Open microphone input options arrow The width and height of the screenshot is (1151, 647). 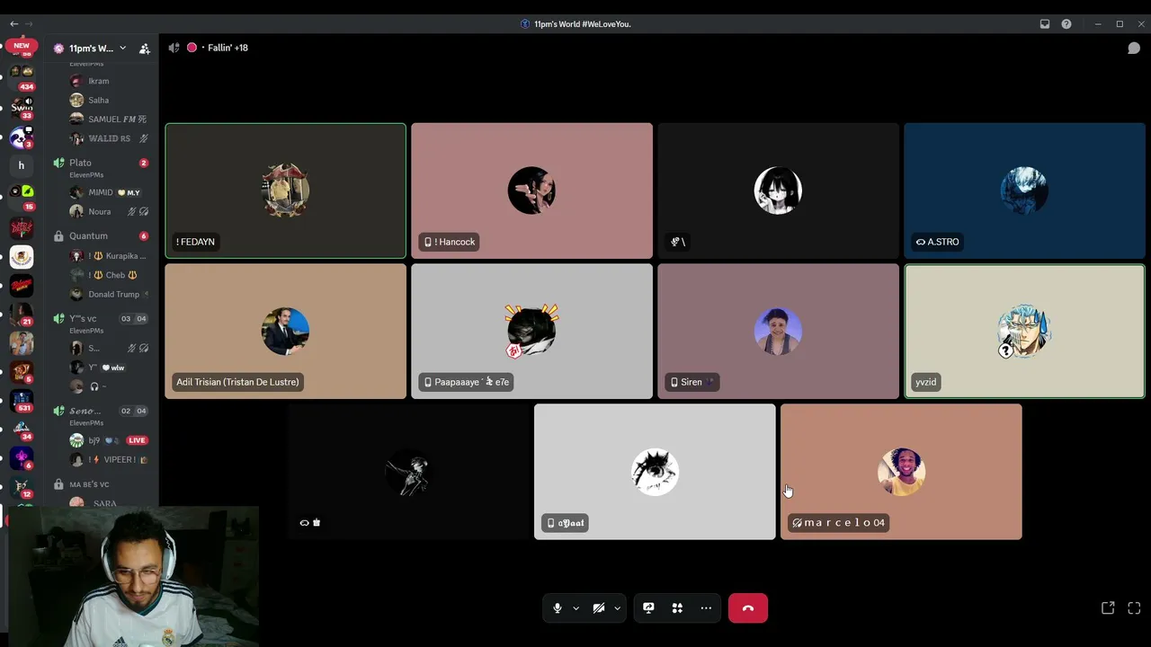click(x=575, y=608)
